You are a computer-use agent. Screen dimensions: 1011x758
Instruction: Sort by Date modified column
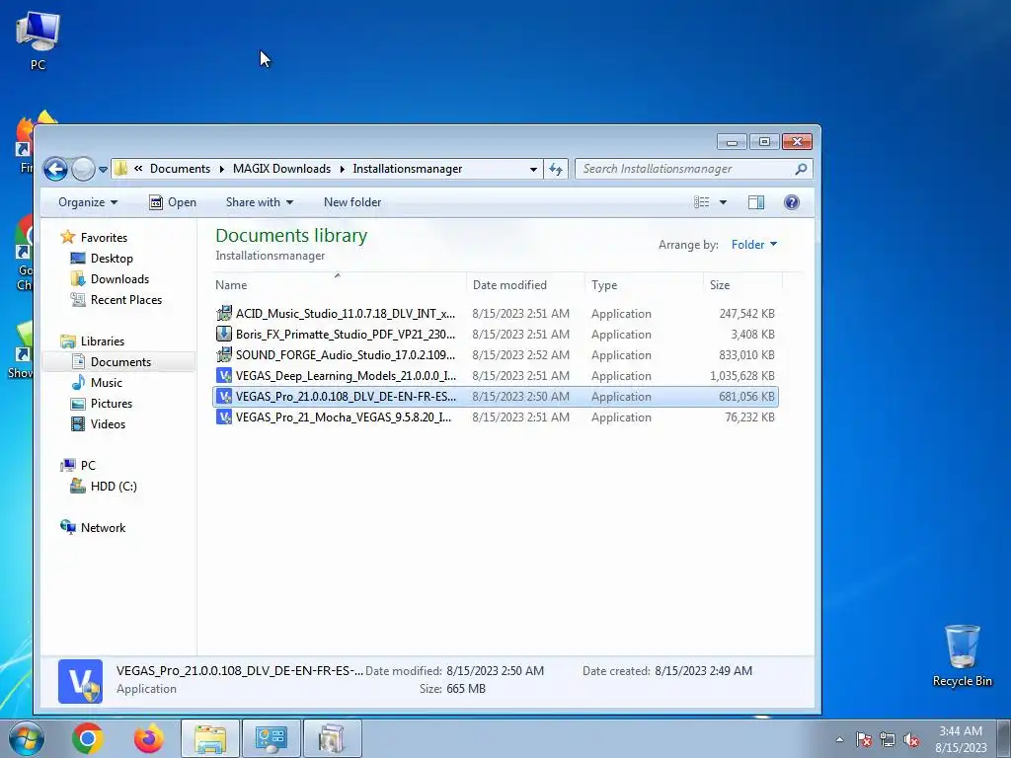pyautogui.click(x=525, y=285)
